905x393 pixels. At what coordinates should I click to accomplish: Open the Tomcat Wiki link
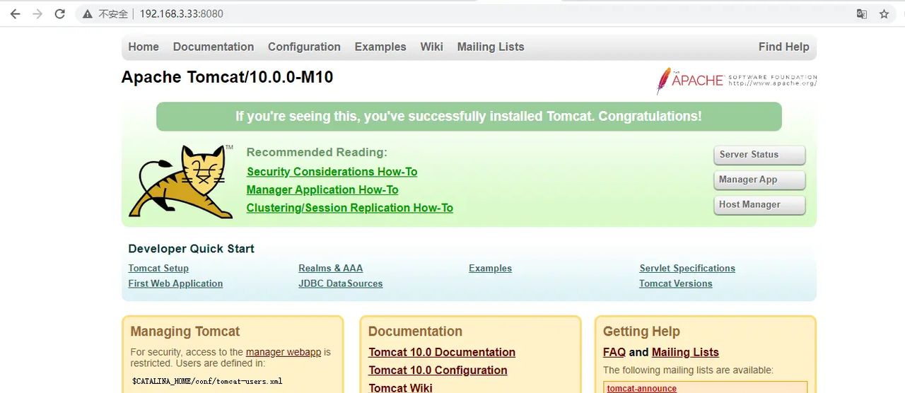[401, 387]
